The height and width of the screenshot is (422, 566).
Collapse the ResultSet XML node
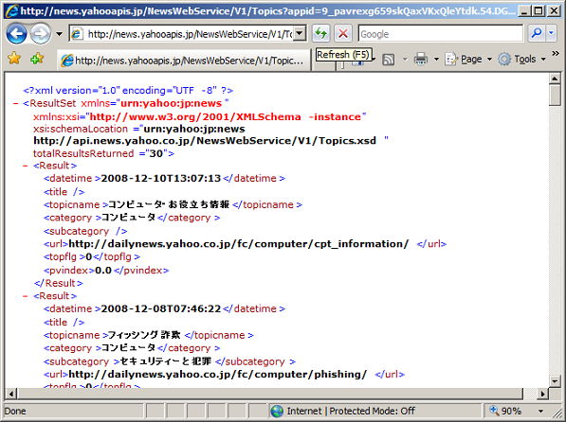pos(15,104)
